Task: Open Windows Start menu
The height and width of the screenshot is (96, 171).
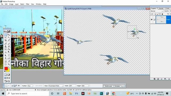Action: tap(3, 94)
